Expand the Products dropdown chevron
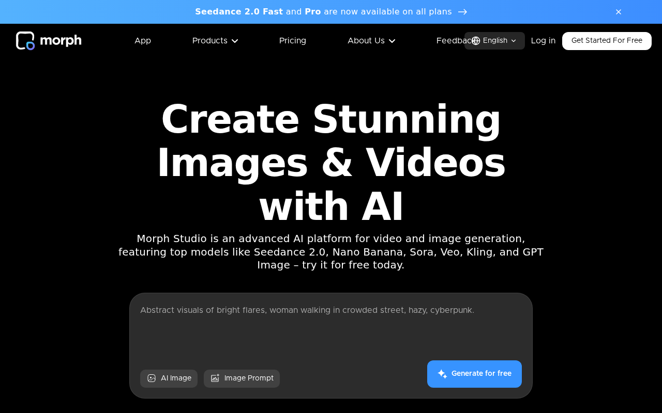 tap(235, 41)
